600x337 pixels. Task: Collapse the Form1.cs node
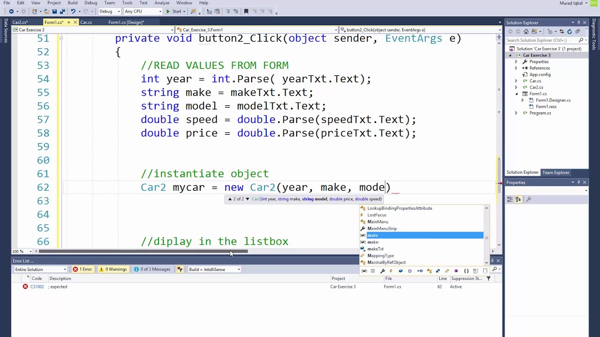coord(516,94)
